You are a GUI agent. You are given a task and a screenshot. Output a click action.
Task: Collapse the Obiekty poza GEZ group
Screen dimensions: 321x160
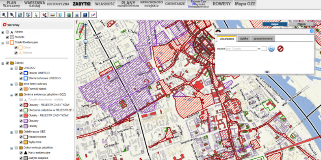(12, 132)
